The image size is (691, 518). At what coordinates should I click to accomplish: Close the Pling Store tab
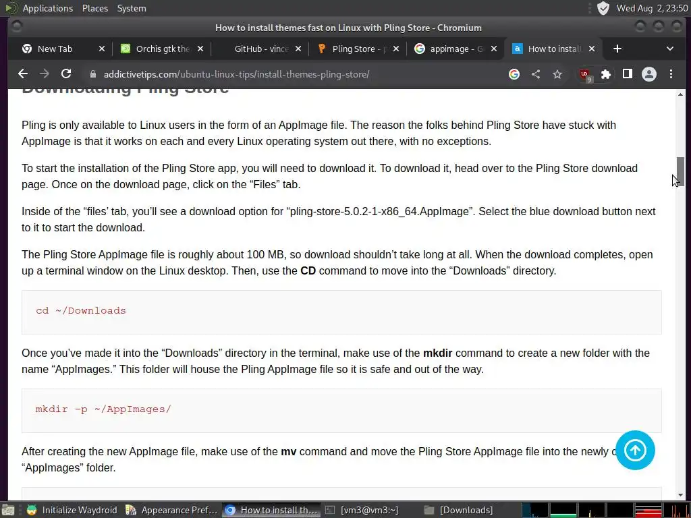(395, 49)
